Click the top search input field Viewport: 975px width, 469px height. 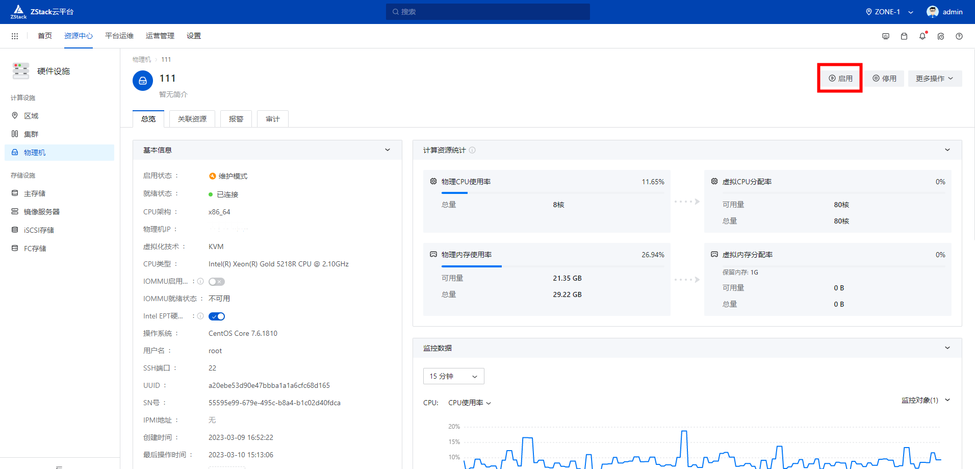487,12
